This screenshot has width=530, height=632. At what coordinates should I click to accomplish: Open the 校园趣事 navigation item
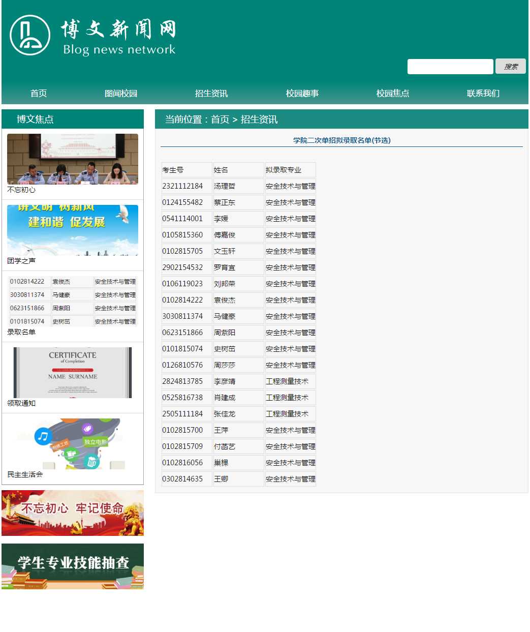pos(302,94)
